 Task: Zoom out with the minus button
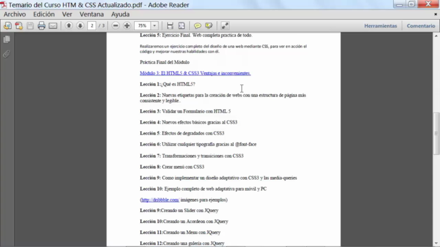coord(115,26)
